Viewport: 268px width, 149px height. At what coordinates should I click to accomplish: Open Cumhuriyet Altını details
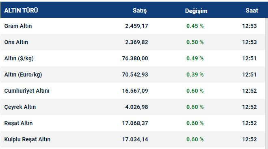(x=27, y=91)
